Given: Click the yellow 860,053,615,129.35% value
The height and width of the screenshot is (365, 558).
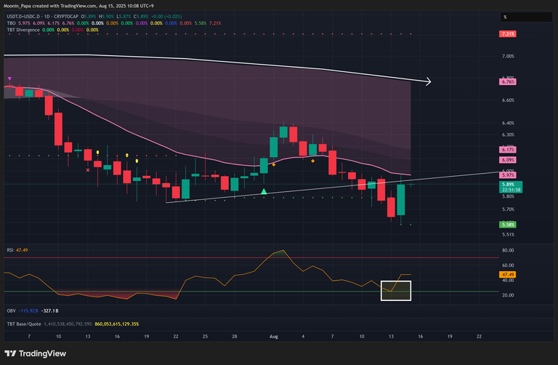Looking at the screenshot, I should click(117, 324).
